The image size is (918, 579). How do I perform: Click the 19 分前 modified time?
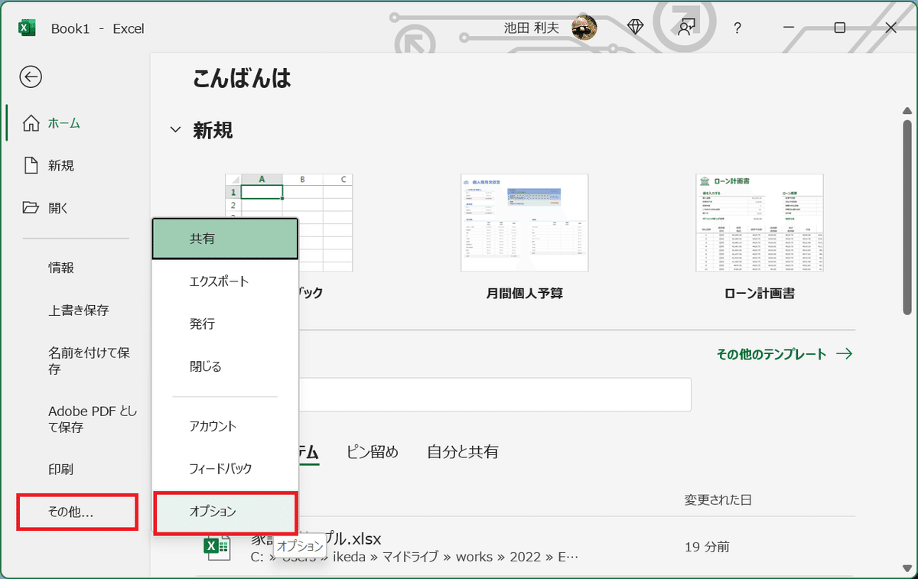click(707, 547)
